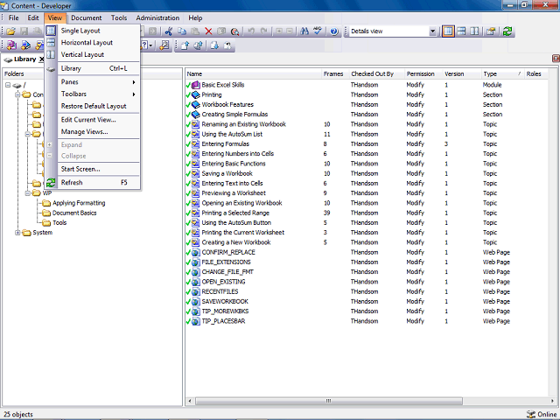Click the Check Out down-arrow icon
Screen dimensions: 560x420
tap(214, 45)
